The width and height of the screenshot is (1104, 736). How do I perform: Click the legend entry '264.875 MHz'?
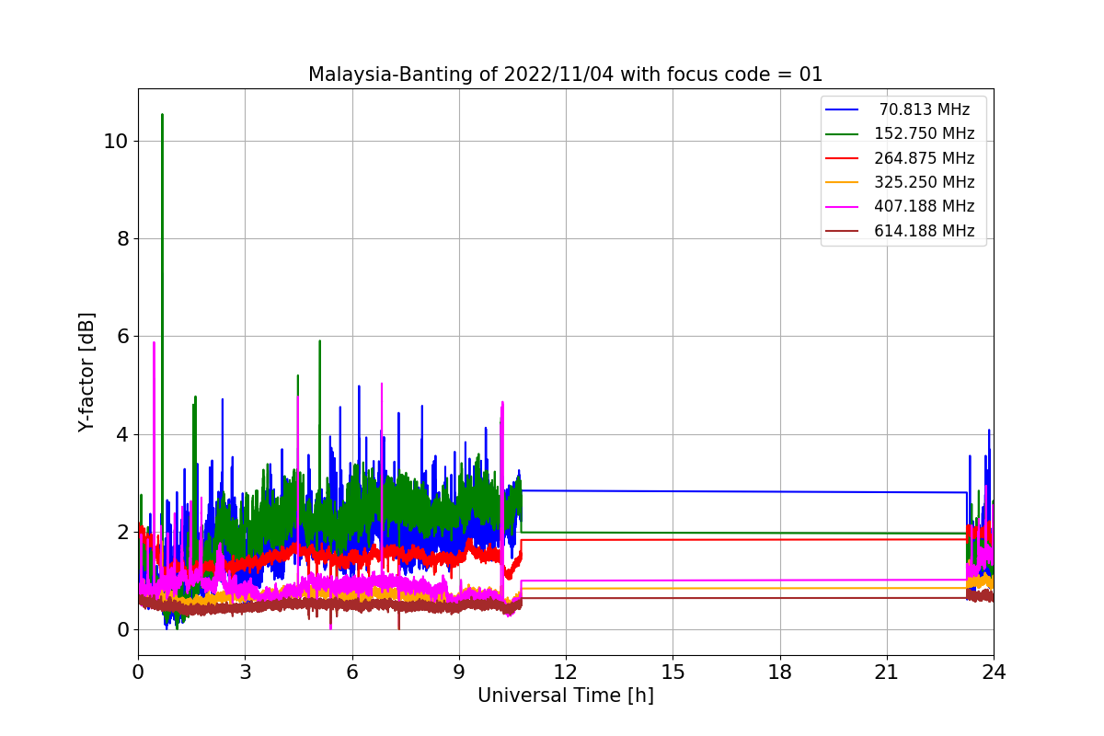coord(924,158)
